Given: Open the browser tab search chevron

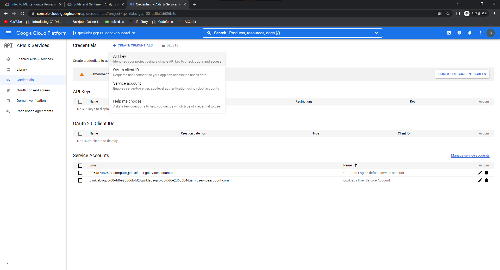Looking at the screenshot, I should tap(458, 4).
